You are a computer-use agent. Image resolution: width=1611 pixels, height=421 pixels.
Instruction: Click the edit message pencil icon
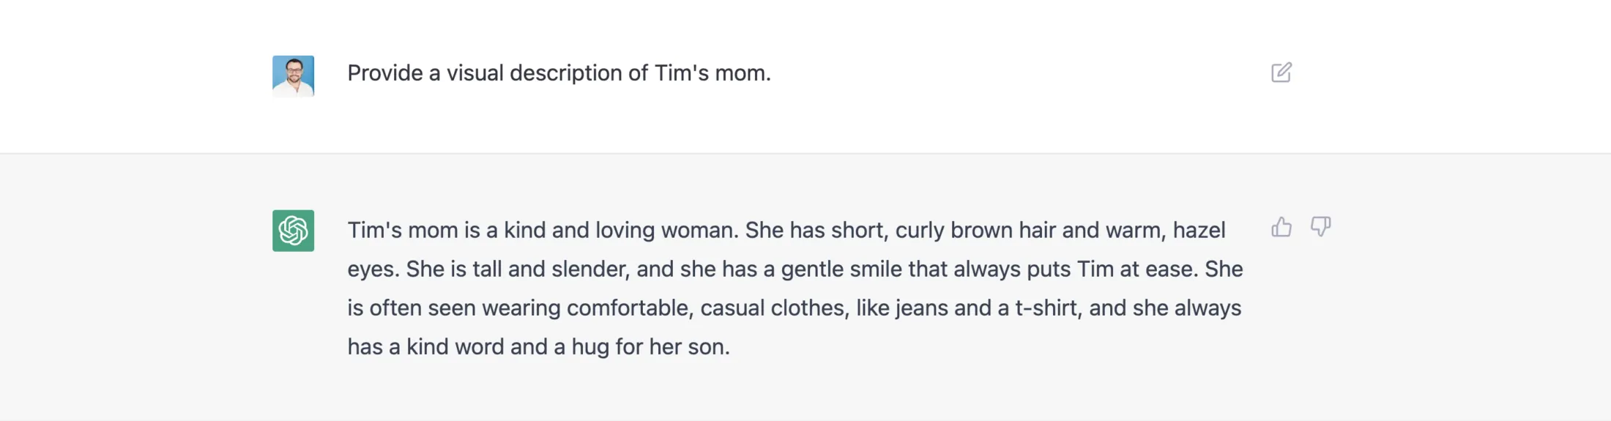point(1281,72)
